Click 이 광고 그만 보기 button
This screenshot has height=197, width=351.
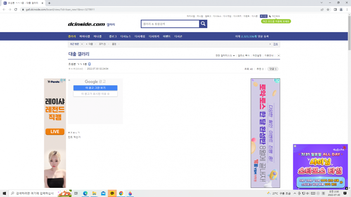pos(95,88)
